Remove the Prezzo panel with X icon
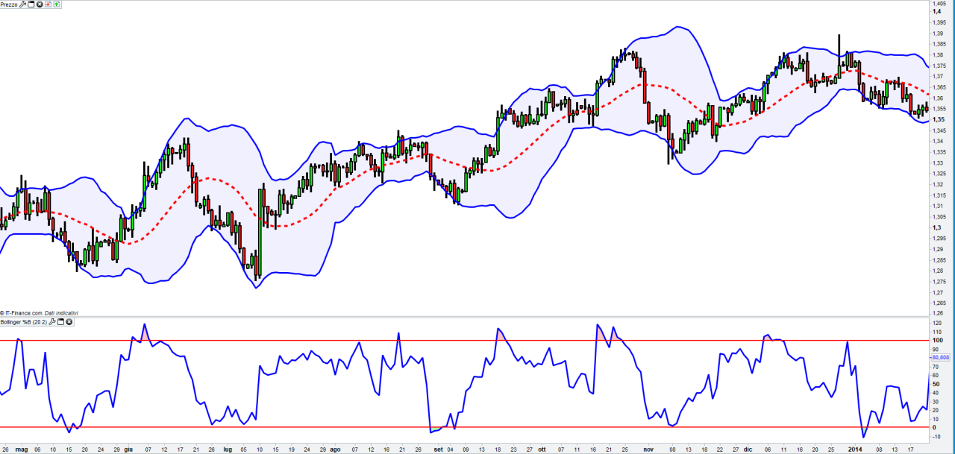The height and width of the screenshot is (454, 955). [x=40, y=4]
